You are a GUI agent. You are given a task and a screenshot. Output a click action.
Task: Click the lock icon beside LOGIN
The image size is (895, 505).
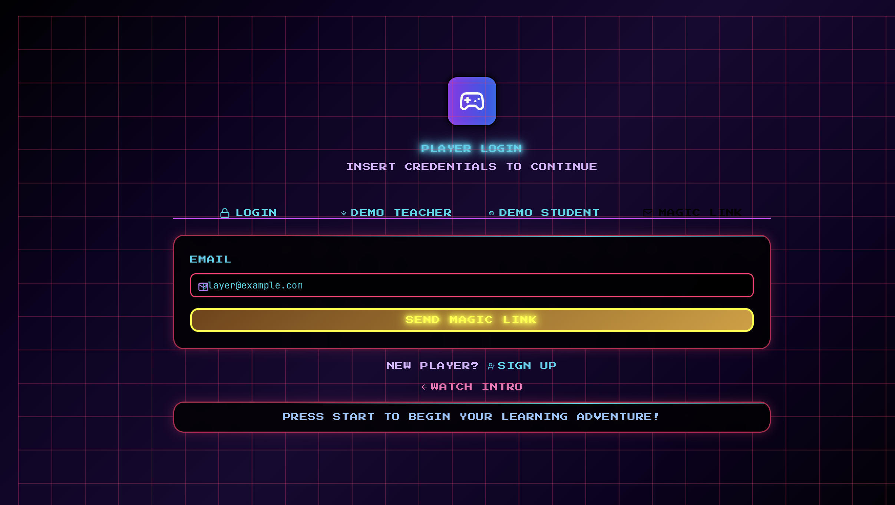pos(225,213)
